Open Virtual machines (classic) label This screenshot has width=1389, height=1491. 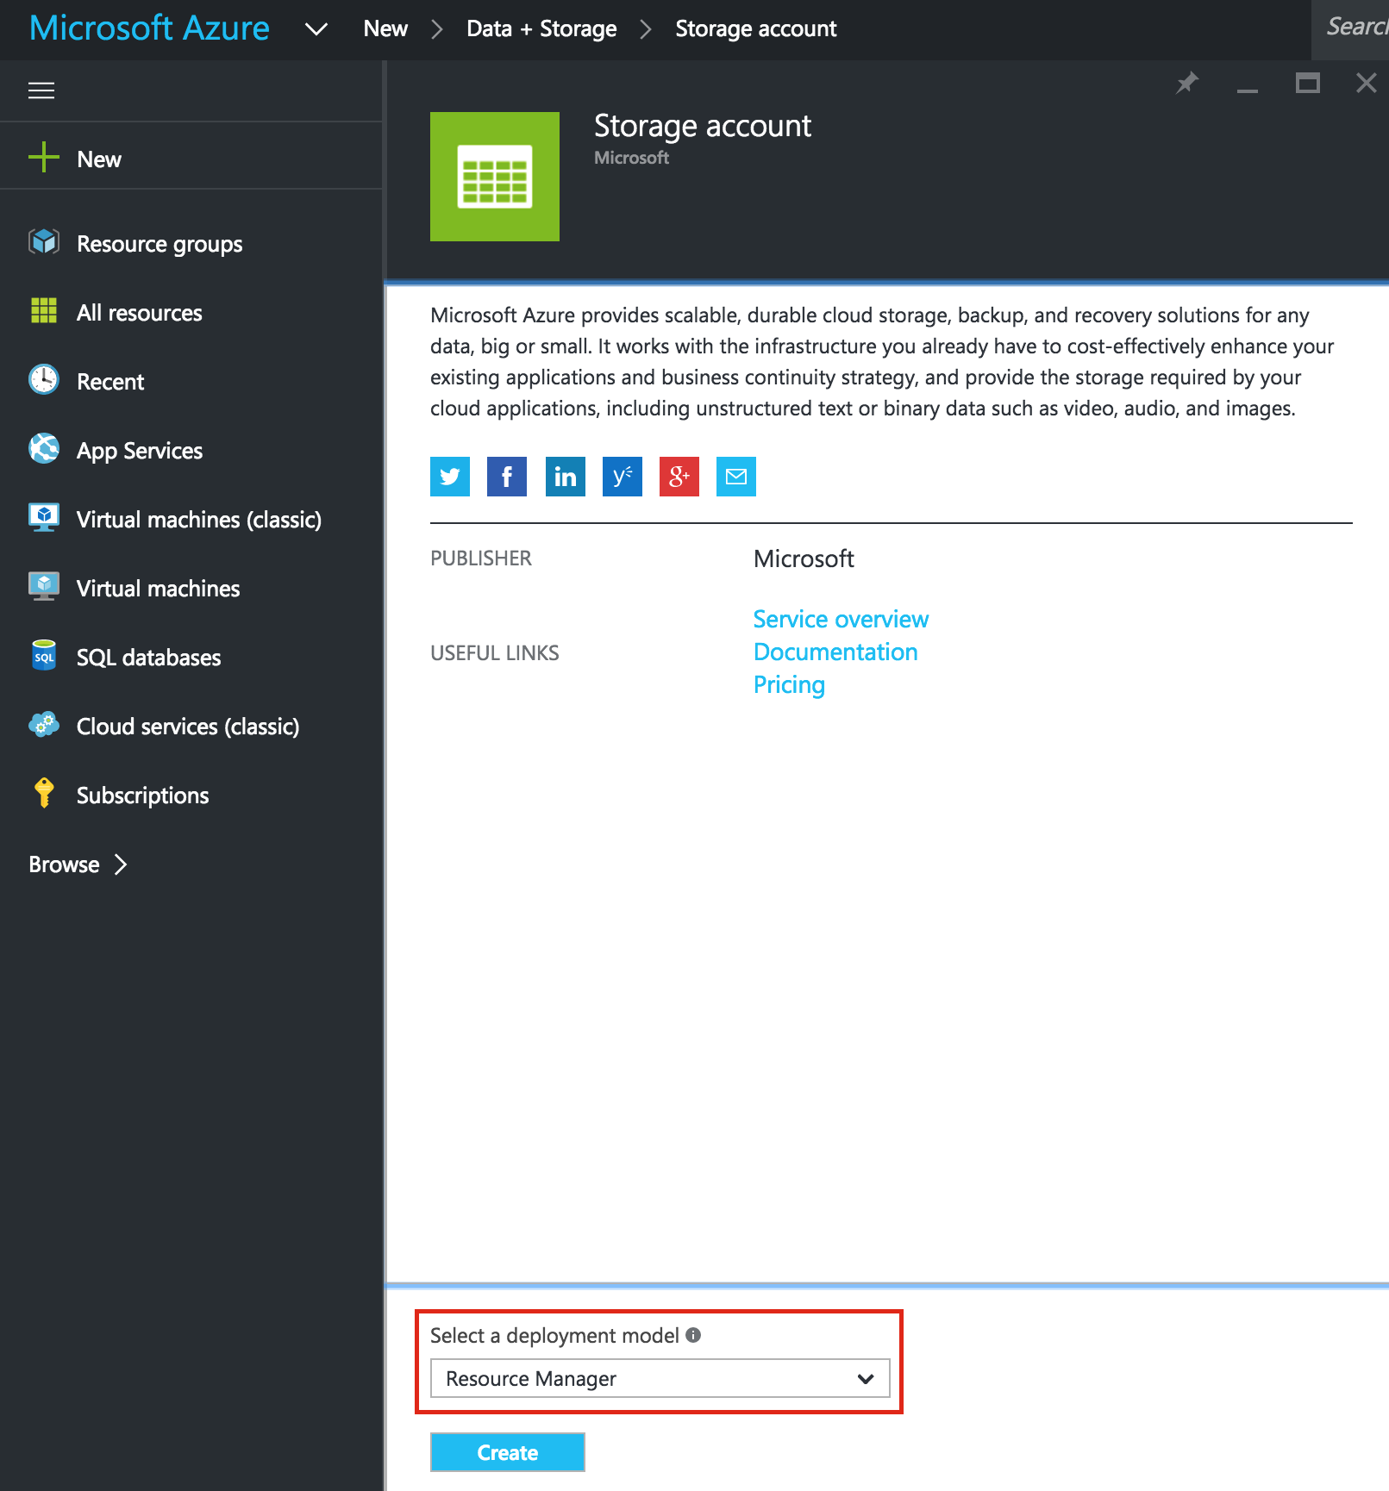[199, 520]
